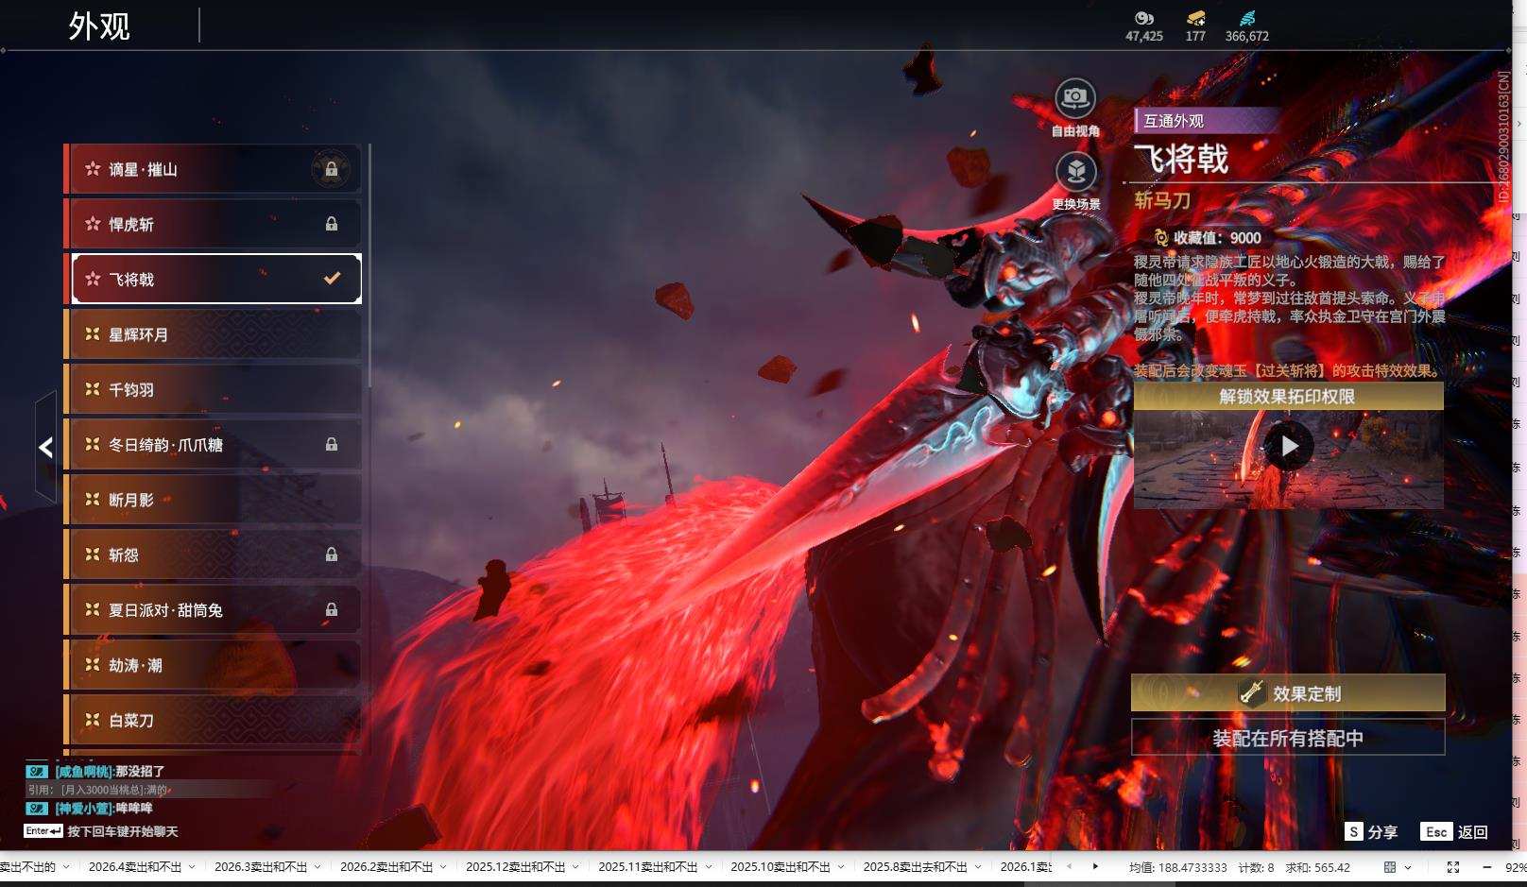Select the 劫涛·潮 skin row
Viewport: 1527px width, 887px height.
214,665
